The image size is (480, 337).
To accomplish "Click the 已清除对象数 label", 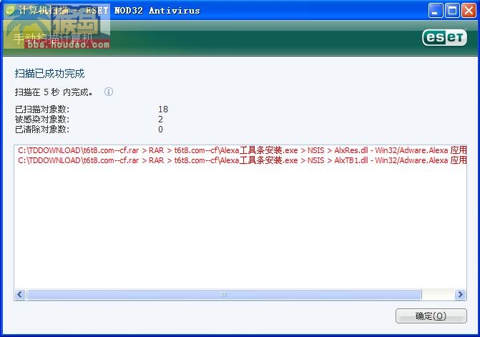I will pos(42,130).
